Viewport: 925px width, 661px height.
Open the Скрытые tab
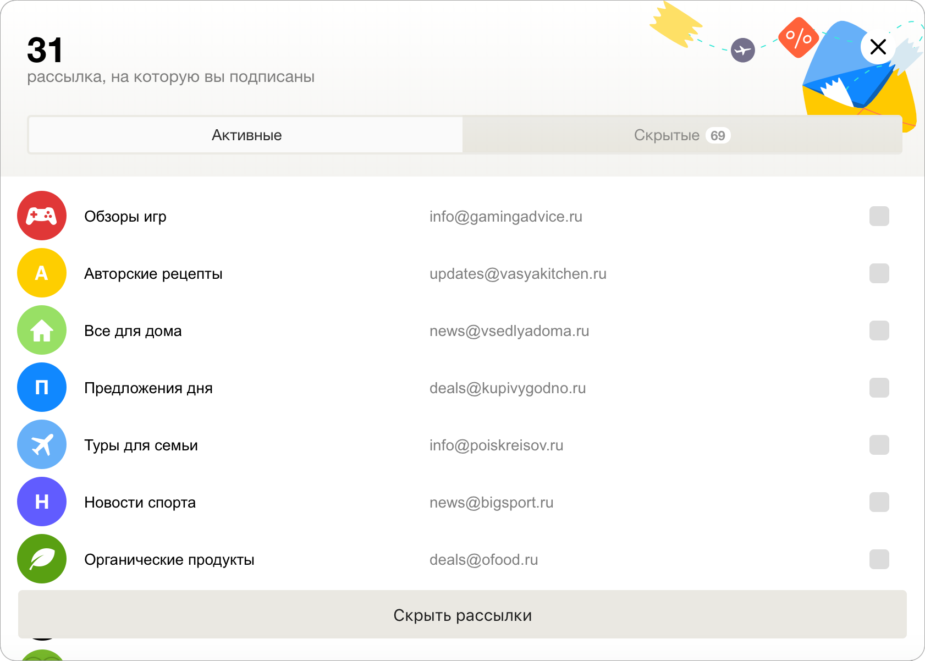click(682, 135)
